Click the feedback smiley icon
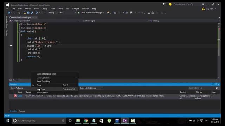 pyautogui.click(x=170, y=5)
